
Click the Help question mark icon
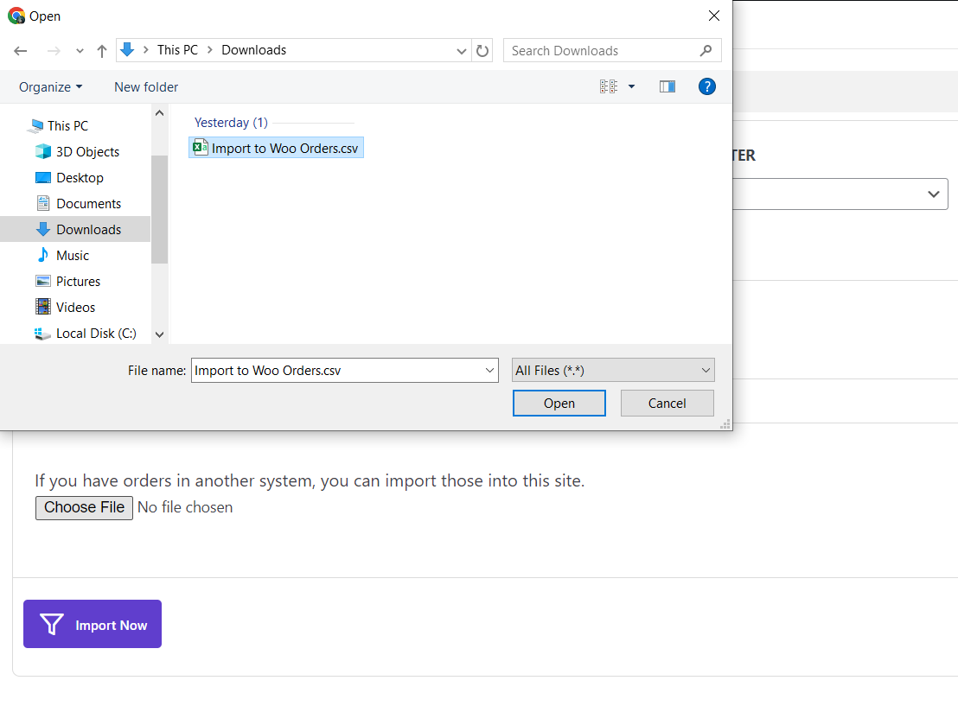(x=706, y=86)
